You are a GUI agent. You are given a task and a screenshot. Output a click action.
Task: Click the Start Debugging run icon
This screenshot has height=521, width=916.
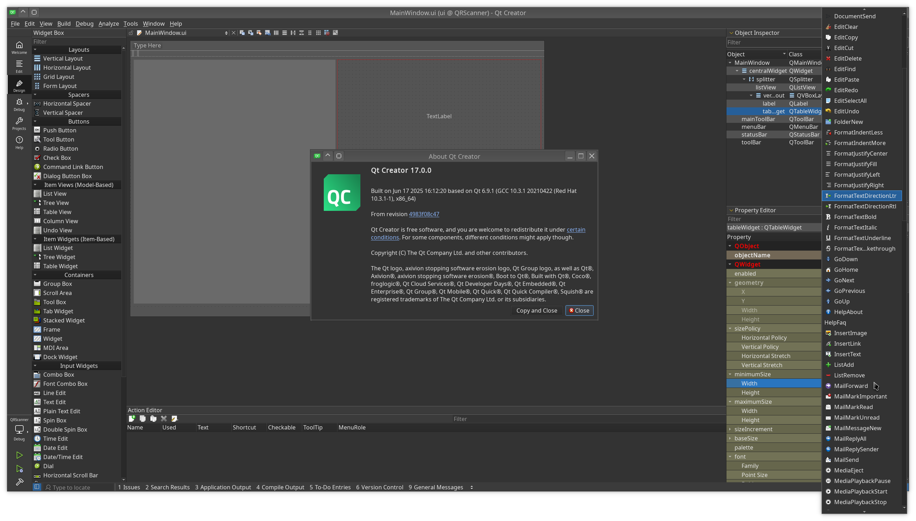click(x=19, y=469)
